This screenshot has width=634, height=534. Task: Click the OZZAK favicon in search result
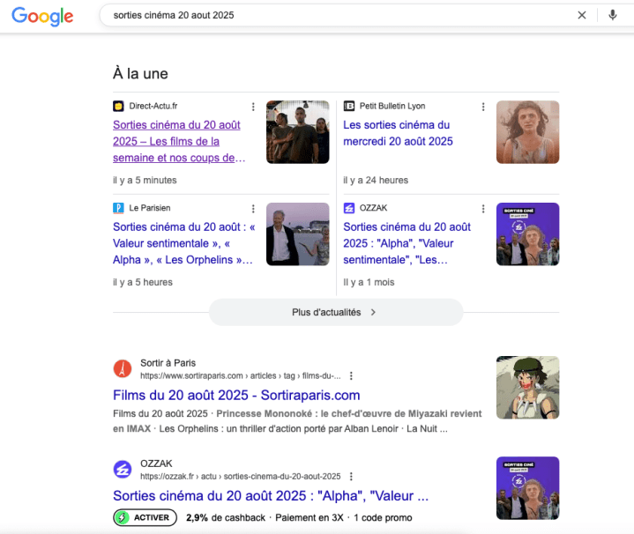pyautogui.click(x=122, y=470)
